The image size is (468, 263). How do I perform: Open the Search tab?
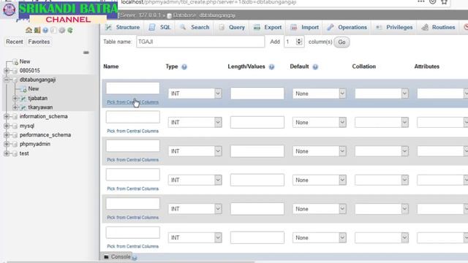195,27
